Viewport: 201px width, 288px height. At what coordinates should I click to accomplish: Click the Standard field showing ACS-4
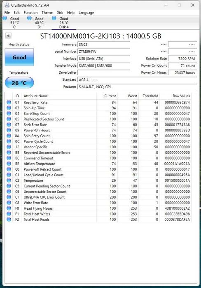(x=137, y=80)
